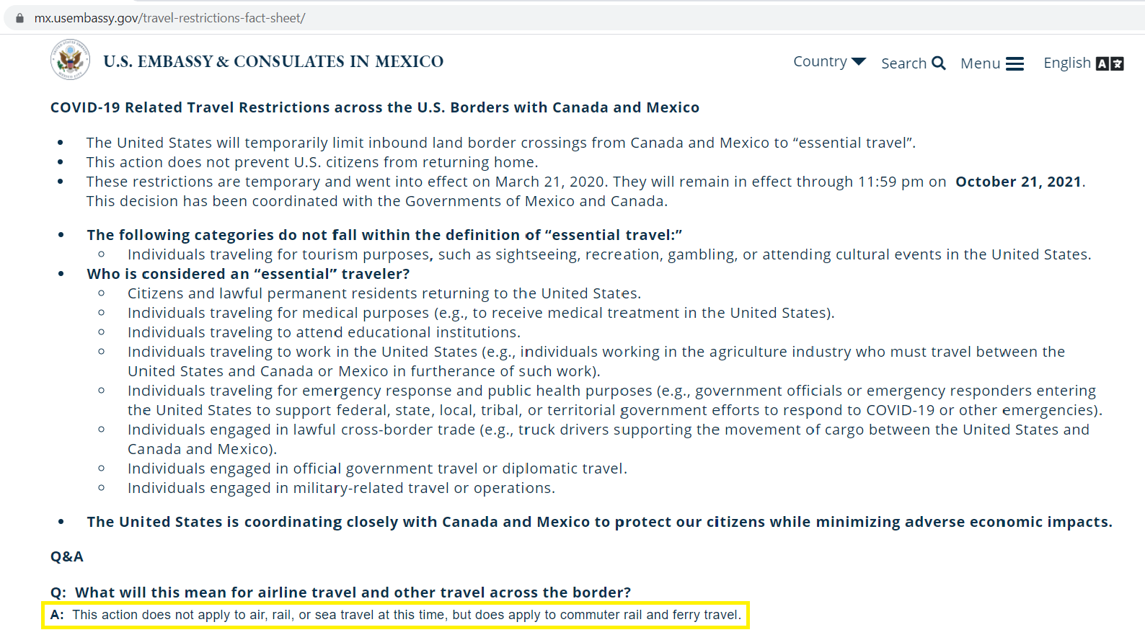Image resolution: width=1145 pixels, height=635 pixels.
Task: Open the Country selector
Action: [x=829, y=61]
